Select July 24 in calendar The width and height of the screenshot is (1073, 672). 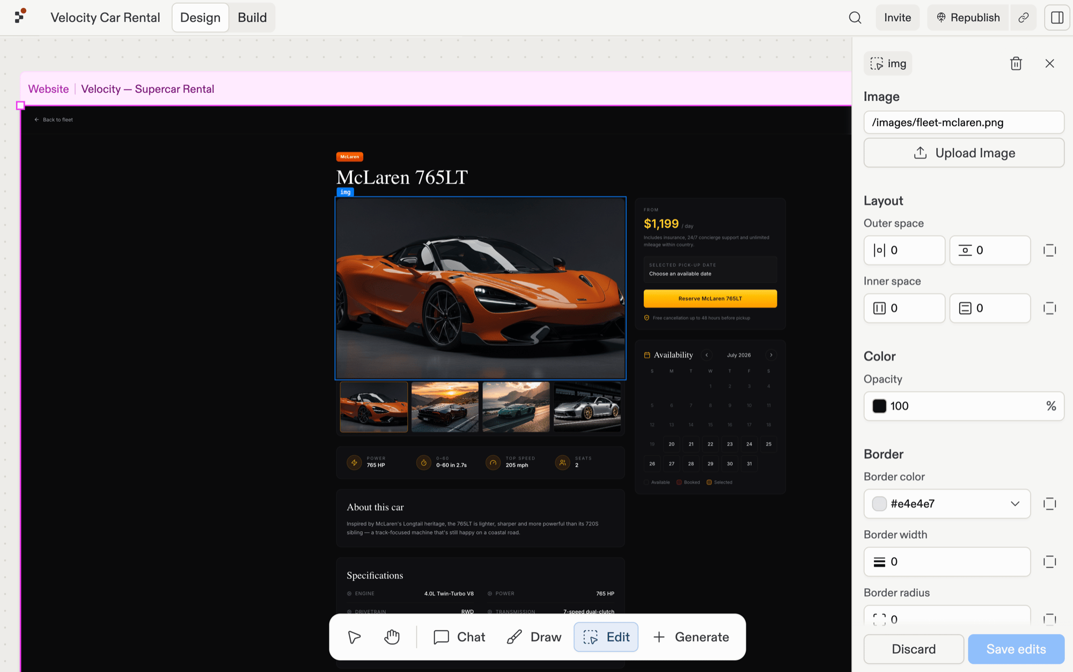tap(749, 444)
